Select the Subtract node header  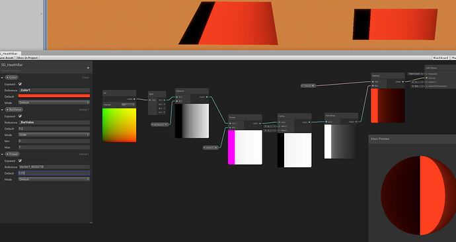click(192, 91)
